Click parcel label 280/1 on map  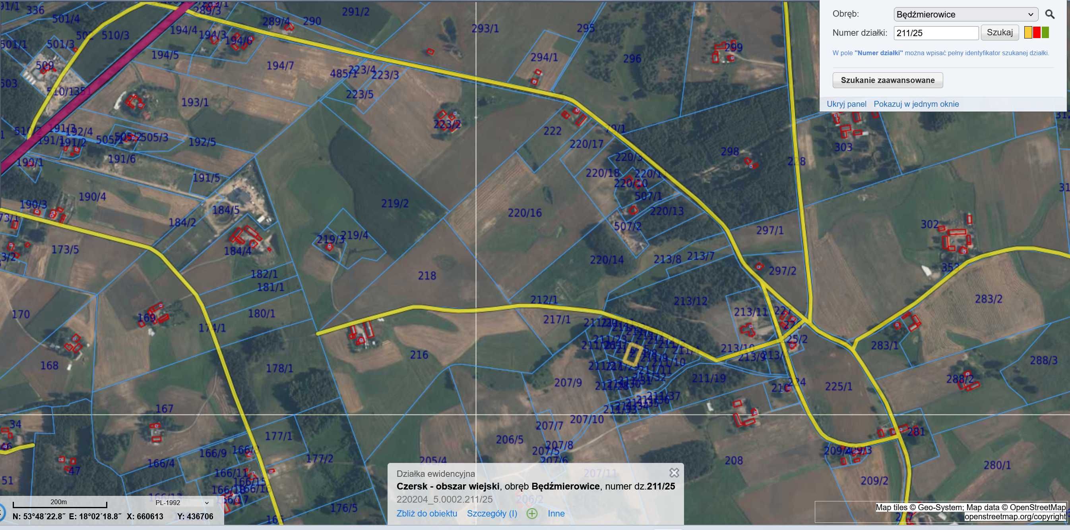click(997, 465)
